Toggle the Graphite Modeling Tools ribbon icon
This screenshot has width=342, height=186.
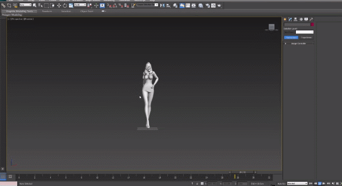(x=182, y=5)
